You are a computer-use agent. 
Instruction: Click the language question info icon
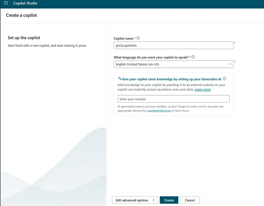tap(193, 57)
